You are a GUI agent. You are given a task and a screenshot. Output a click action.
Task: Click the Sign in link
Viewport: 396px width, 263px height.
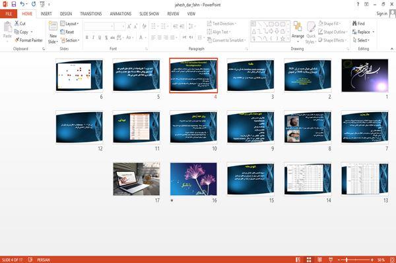coord(381,14)
